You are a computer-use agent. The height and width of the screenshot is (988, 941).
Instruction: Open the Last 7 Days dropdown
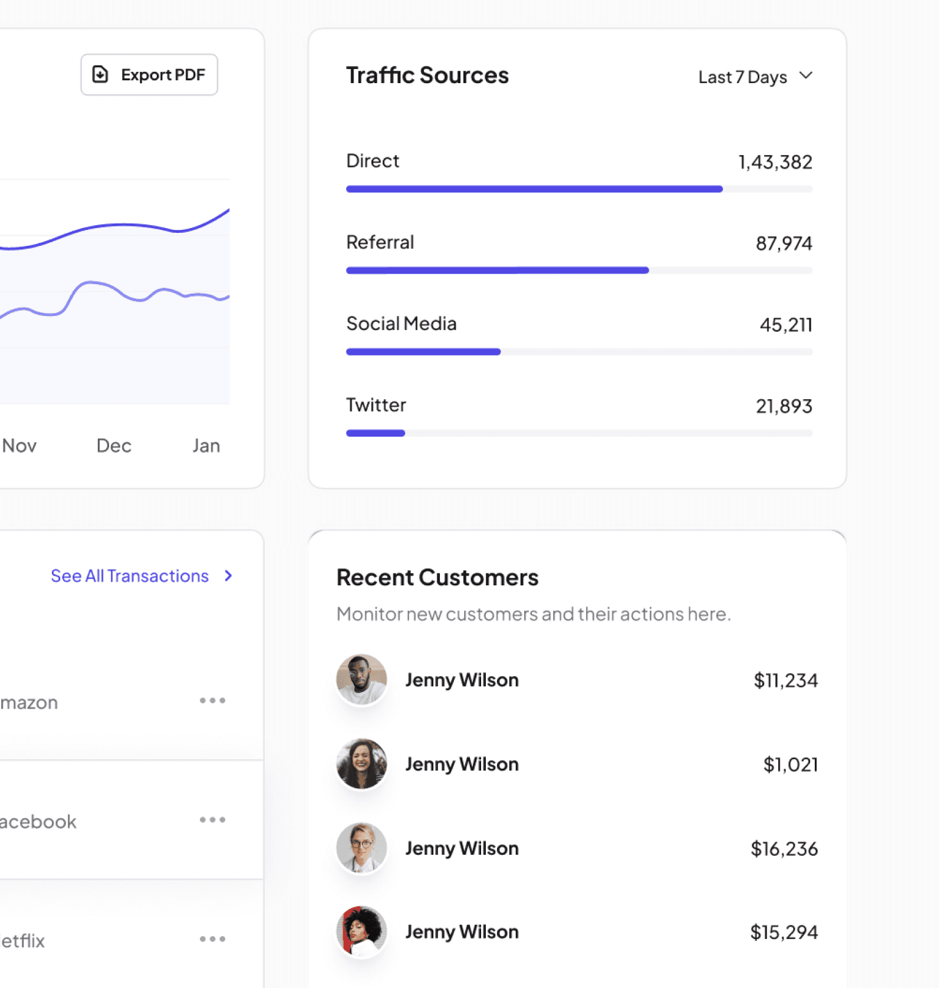[x=755, y=77]
